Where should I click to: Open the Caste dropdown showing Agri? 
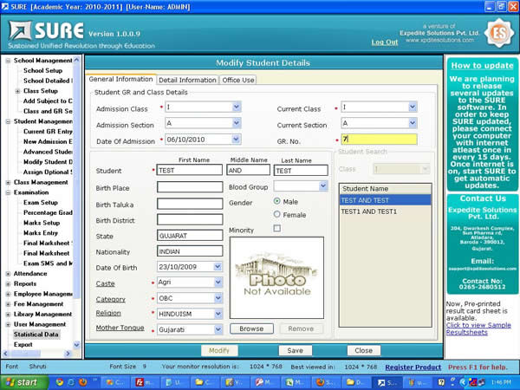218,283
